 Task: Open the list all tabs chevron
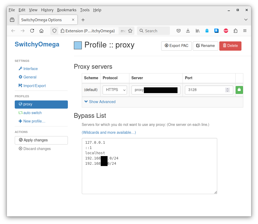[x=246, y=20]
